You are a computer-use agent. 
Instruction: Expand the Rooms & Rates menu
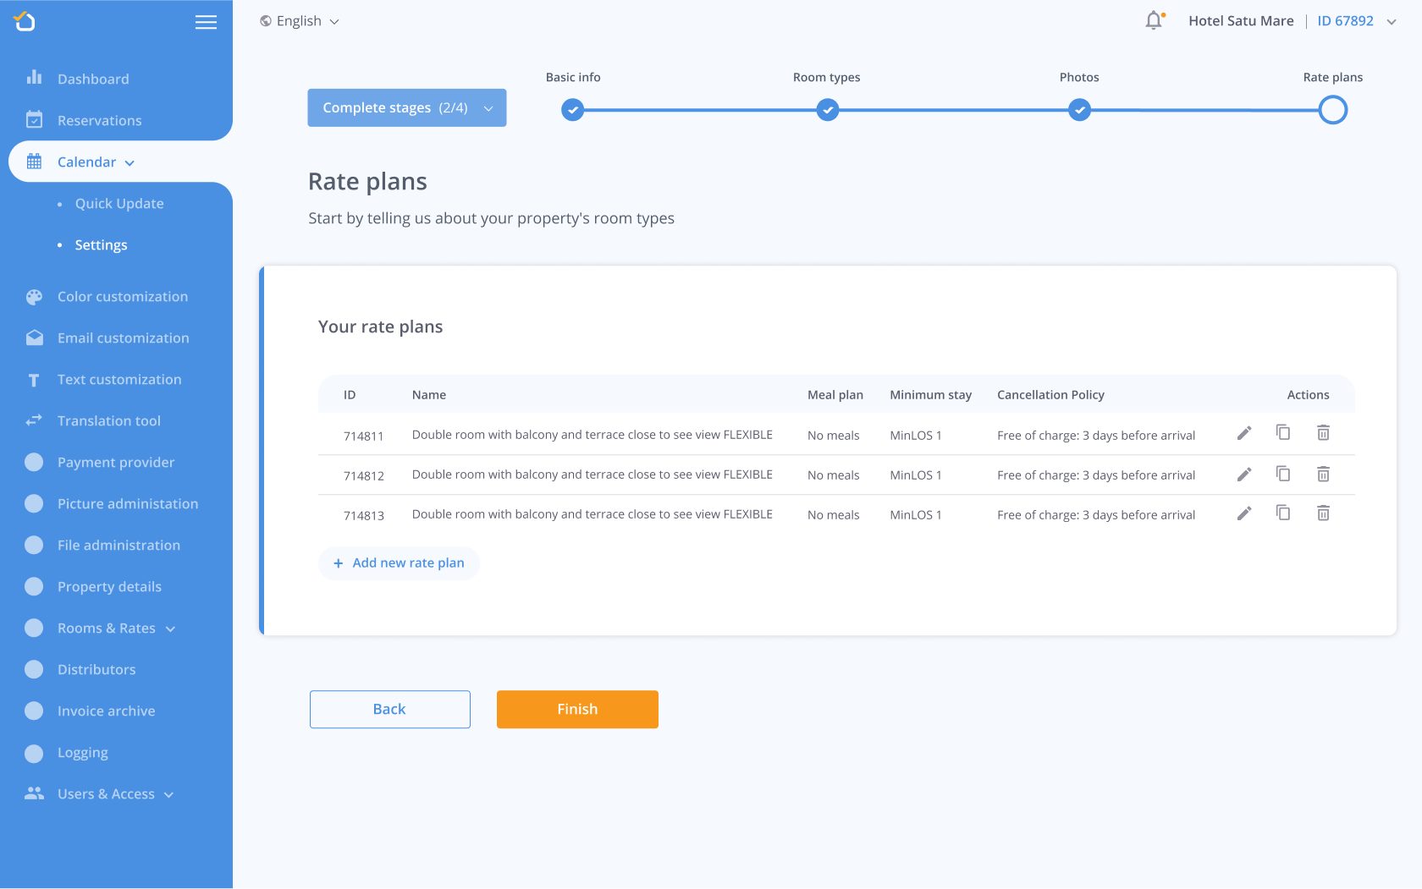coord(106,628)
